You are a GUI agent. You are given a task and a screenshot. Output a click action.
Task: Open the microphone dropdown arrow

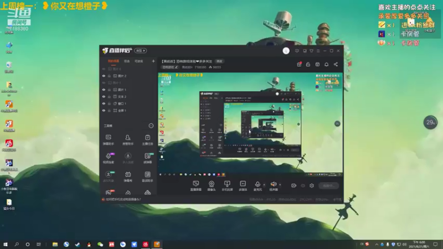[264, 185]
